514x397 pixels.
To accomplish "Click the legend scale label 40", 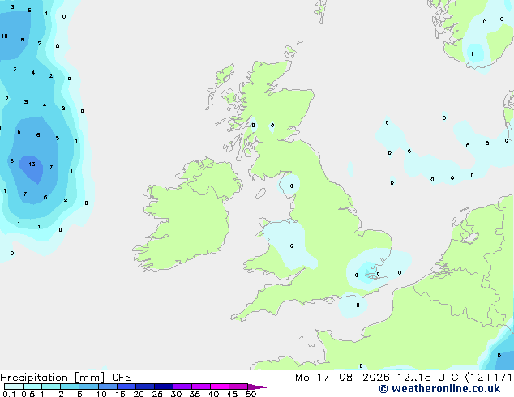I will coord(213,394).
